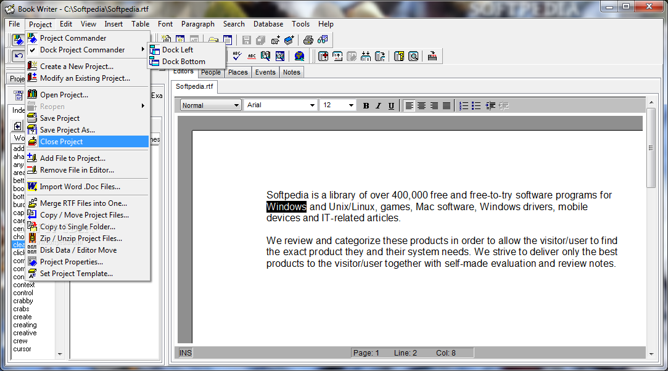Click the blue document icon in top toolbar

[x=228, y=40]
